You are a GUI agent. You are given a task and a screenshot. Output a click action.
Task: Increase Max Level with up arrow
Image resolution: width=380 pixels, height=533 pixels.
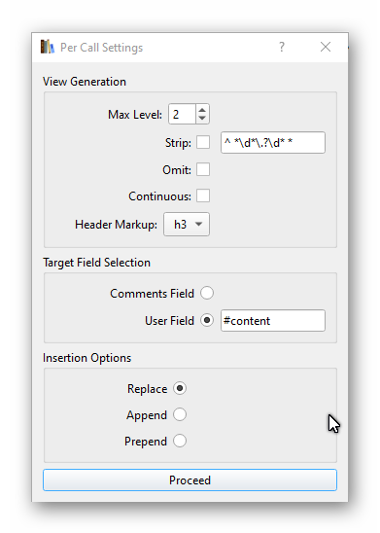tap(202, 110)
